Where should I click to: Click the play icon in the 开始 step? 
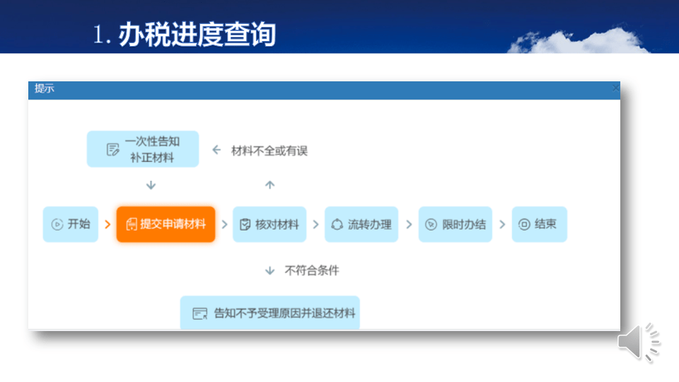[57, 224]
